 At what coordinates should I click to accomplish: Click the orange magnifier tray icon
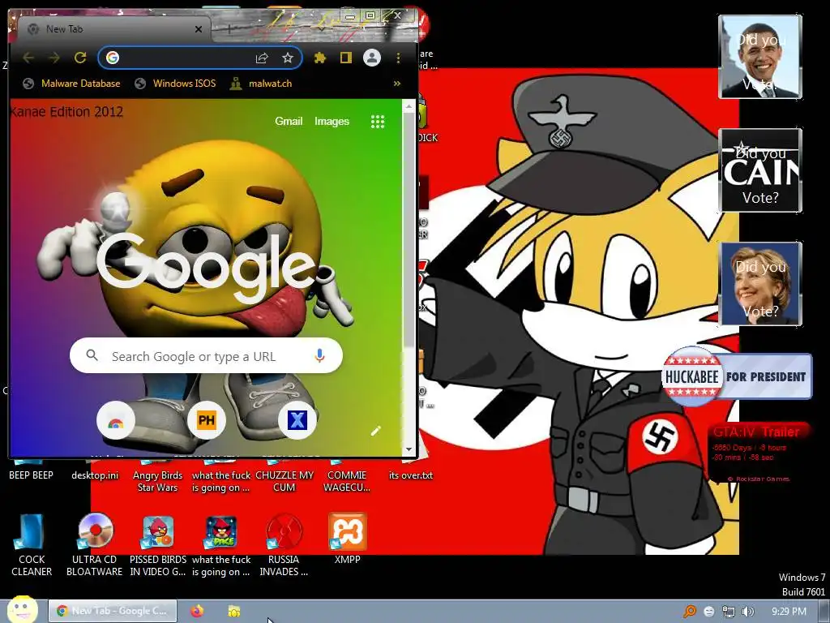click(x=690, y=612)
